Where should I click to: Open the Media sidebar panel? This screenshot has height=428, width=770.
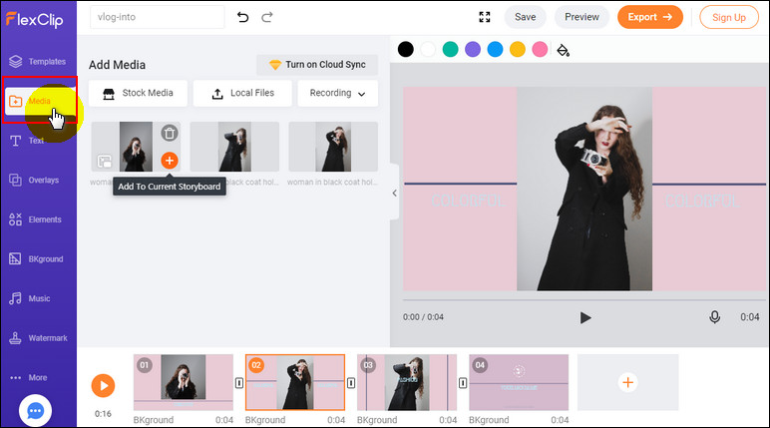point(39,101)
